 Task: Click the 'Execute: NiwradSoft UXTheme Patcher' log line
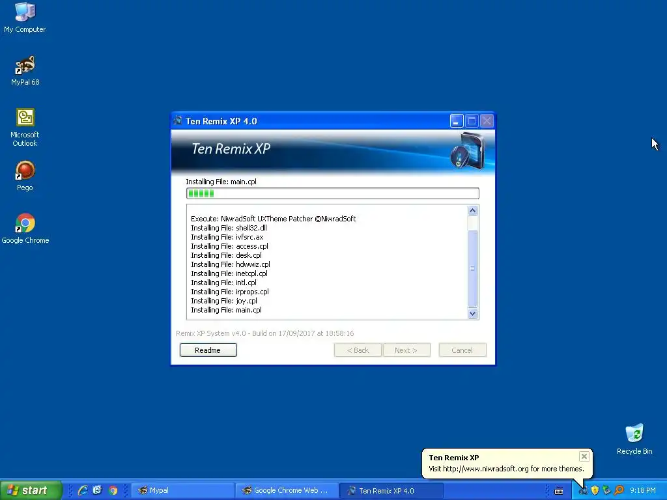point(273,219)
